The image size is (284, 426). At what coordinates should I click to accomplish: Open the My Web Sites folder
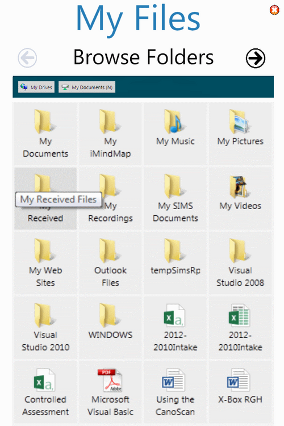click(x=45, y=263)
